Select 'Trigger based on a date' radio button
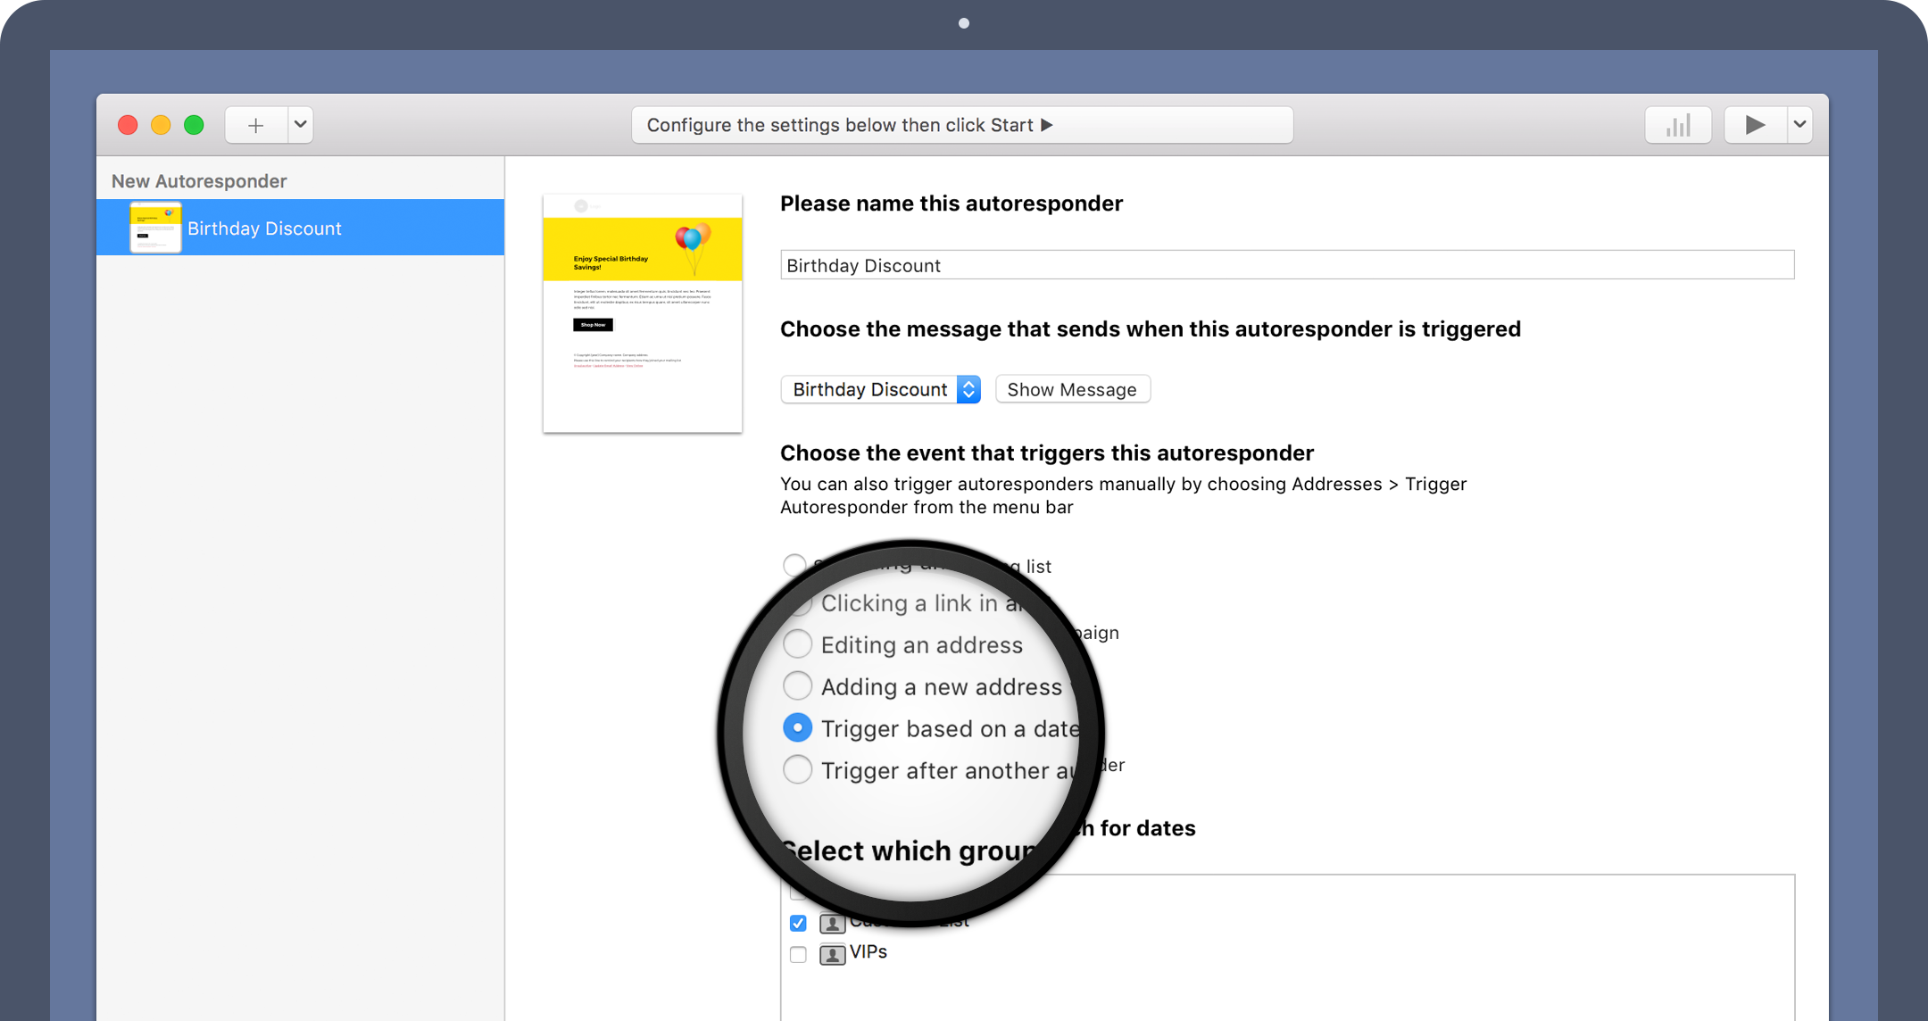Image resolution: width=1928 pixels, height=1021 pixels. (x=797, y=728)
